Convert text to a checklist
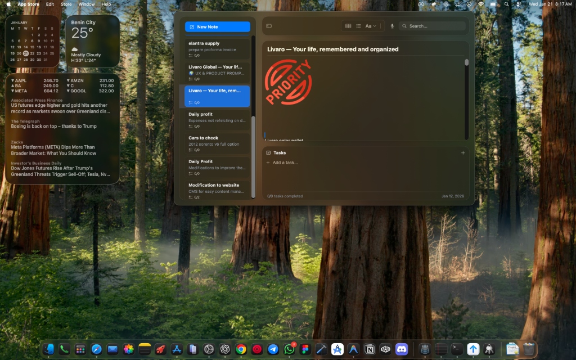576x360 pixels. coord(358,25)
